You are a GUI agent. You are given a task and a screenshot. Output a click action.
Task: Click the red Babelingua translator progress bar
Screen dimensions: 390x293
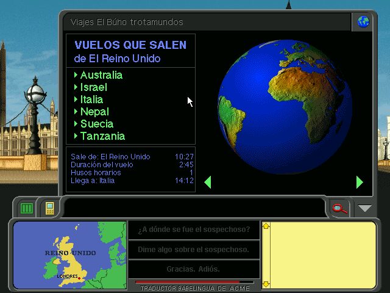(x=194, y=282)
